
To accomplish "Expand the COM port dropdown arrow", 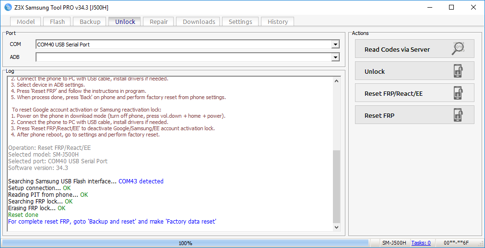I will click(x=335, y=45).
